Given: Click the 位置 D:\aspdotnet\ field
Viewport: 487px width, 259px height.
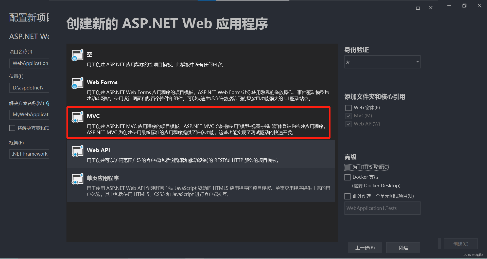Looking at the screenshot, I should click(x=29, y=88).
